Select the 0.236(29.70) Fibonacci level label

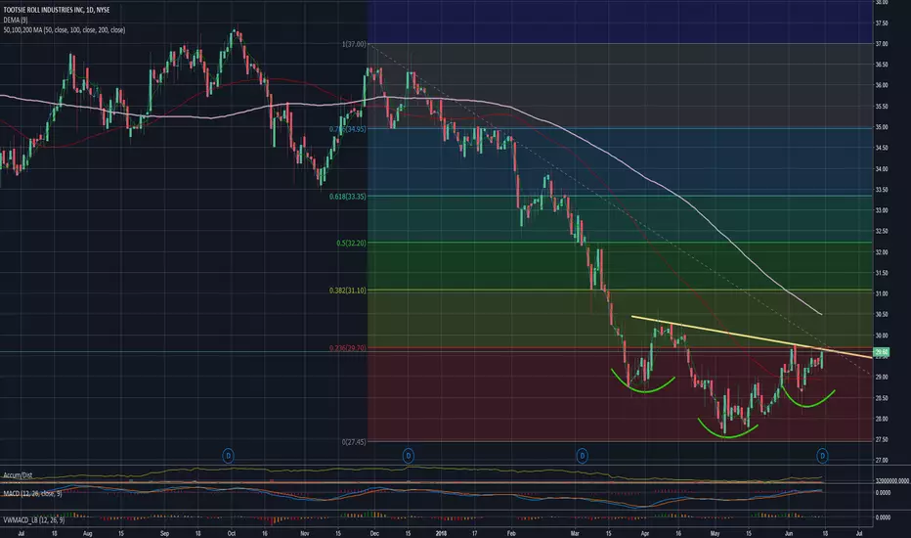coord(348,348)
